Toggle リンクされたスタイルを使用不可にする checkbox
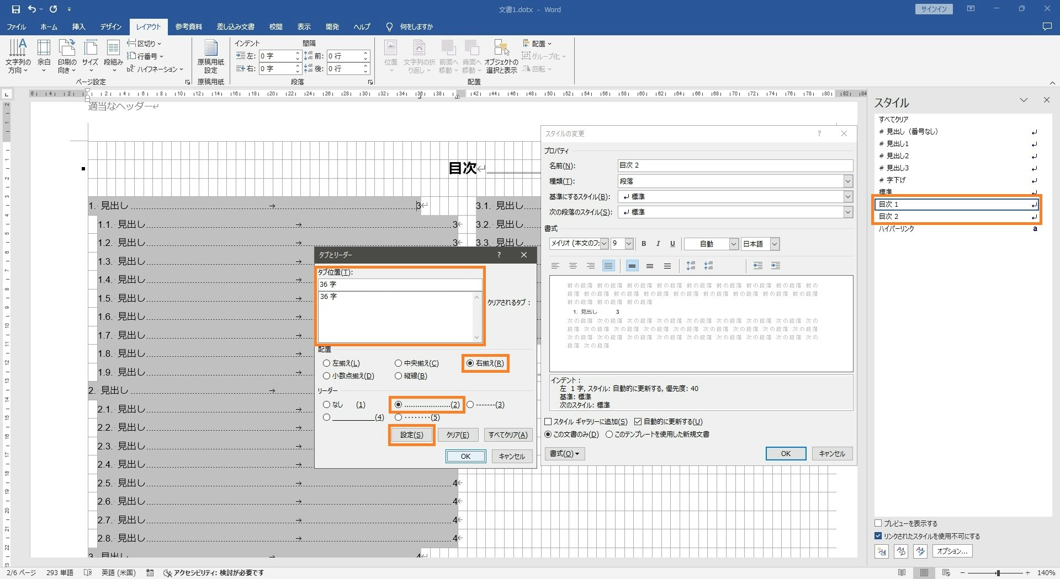 [x=878, y=536]
